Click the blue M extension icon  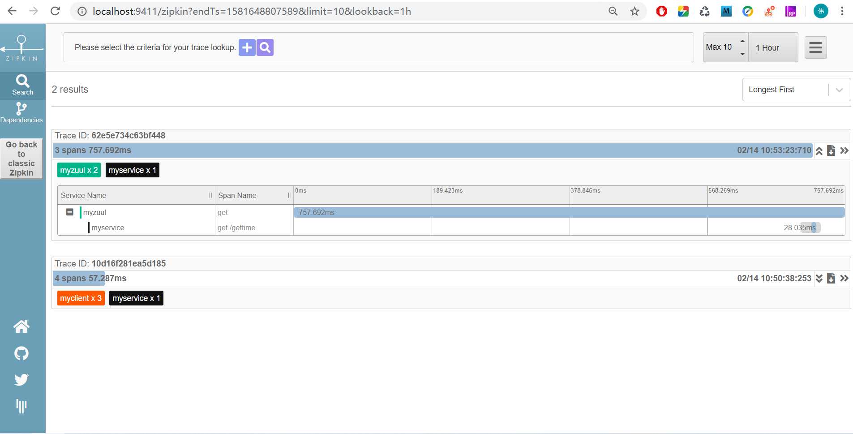point(726,11)
